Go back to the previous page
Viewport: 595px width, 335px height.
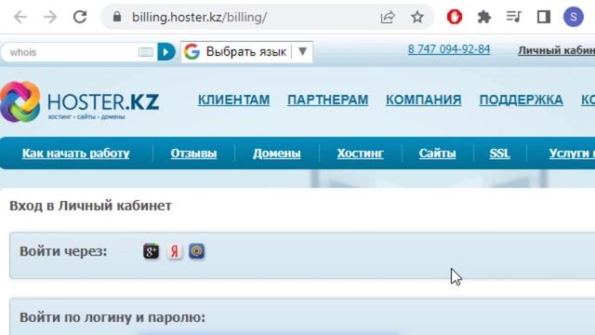tap(20, 17)
